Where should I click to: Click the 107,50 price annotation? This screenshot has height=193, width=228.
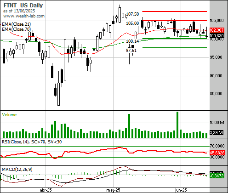pos(132,14)
